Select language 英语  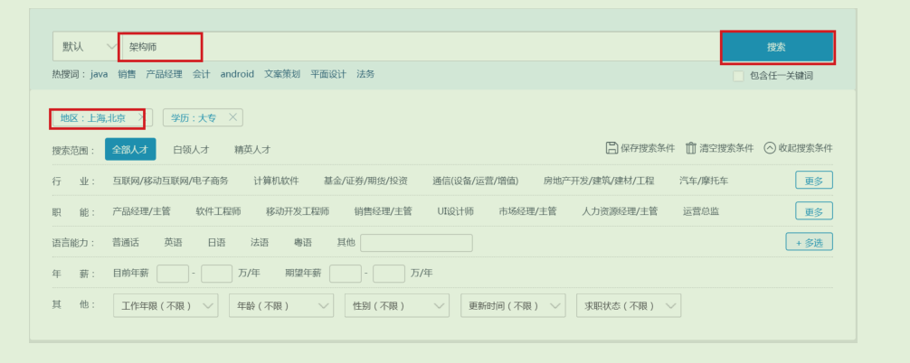click(173, 243)
